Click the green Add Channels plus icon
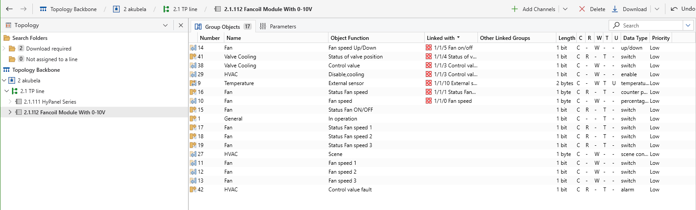Image resolution: width=696 pixels, height=210 pixels. point(515,9)
